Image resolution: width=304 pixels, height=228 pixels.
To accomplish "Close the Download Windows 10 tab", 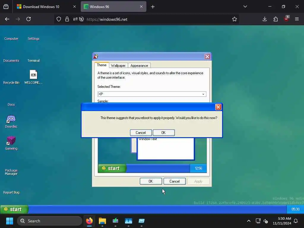I will pyautogui.click(x=75, y=7).
